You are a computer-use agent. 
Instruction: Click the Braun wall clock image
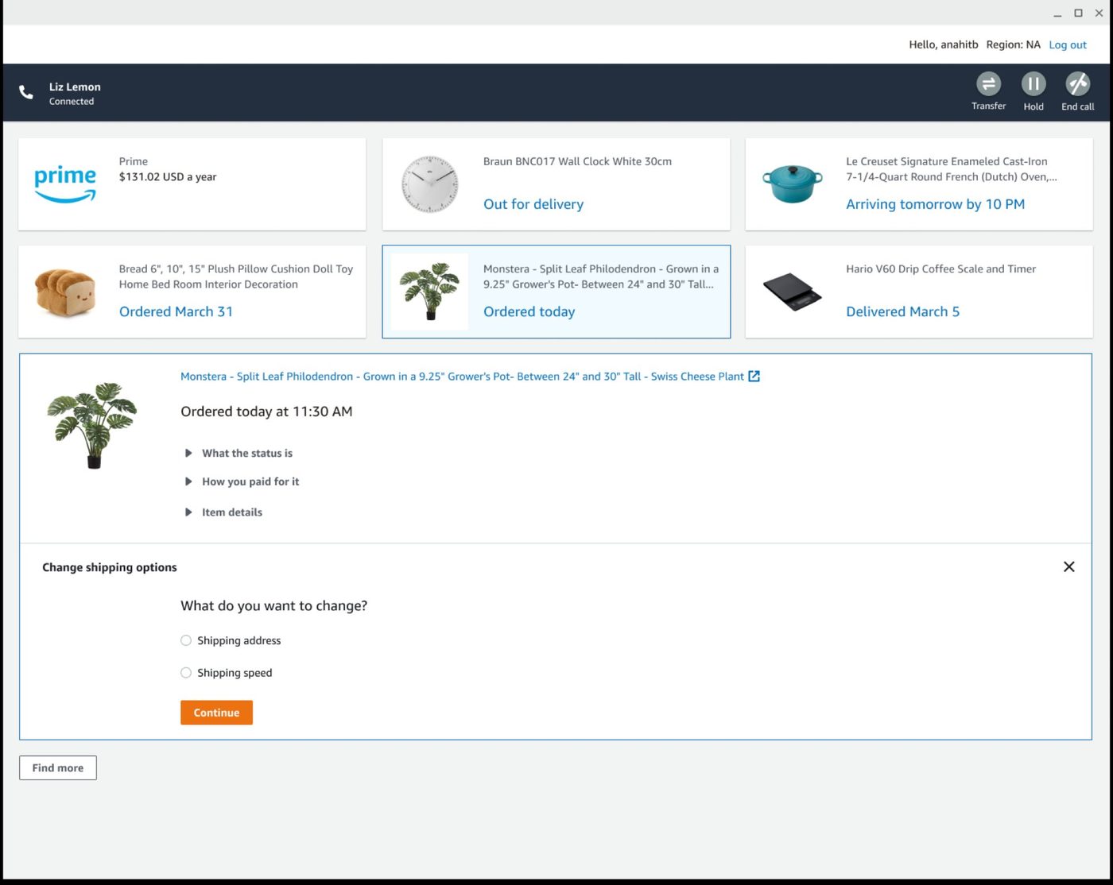[x=429, y=184]
